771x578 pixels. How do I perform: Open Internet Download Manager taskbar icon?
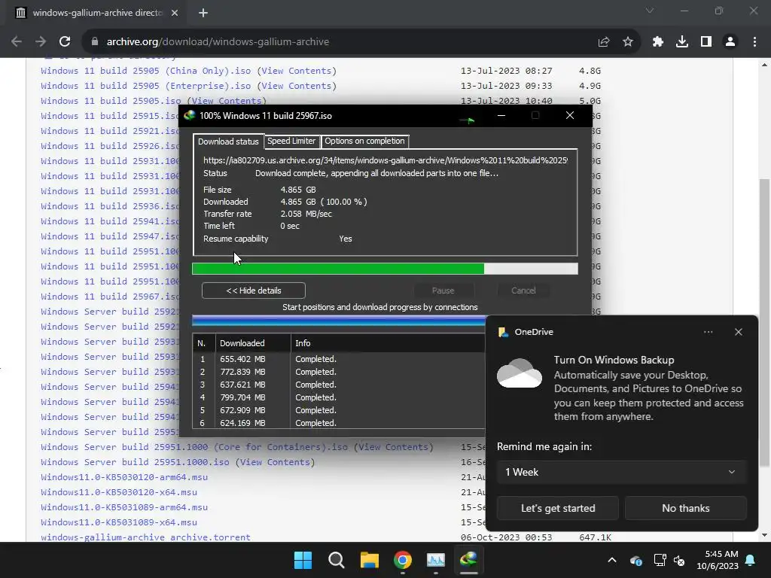[468, 560]
